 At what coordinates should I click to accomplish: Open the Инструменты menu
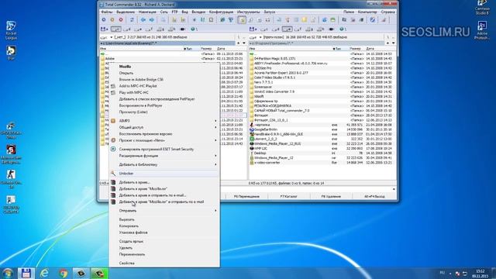point(248,12)
